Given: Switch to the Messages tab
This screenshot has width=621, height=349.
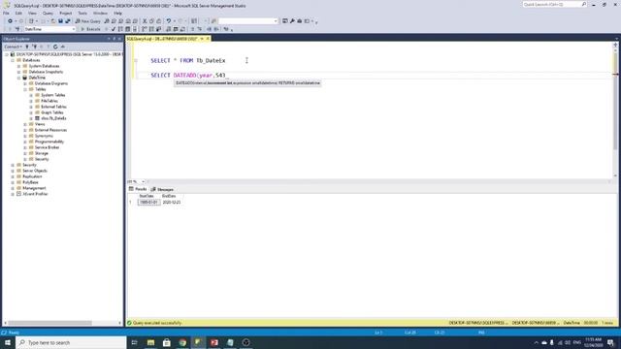Looking at the screenshot, I should coord(162,189).
